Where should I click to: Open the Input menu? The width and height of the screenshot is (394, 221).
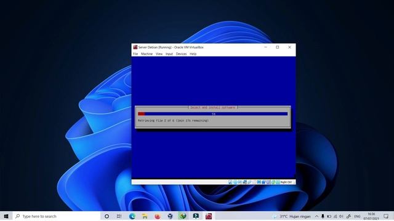[x=169, y=54]
